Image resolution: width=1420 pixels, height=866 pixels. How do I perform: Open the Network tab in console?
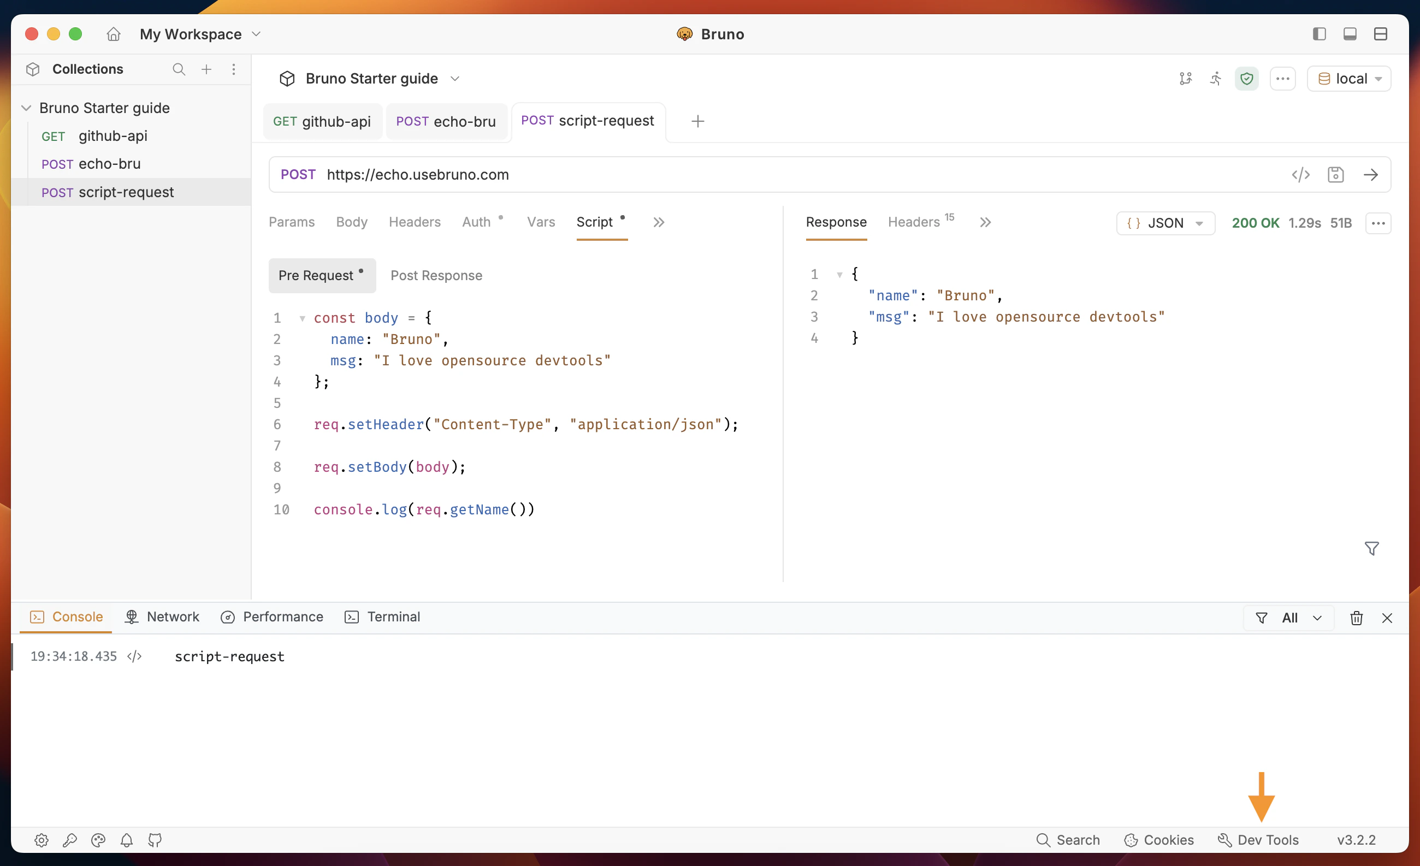coord(162,616)
